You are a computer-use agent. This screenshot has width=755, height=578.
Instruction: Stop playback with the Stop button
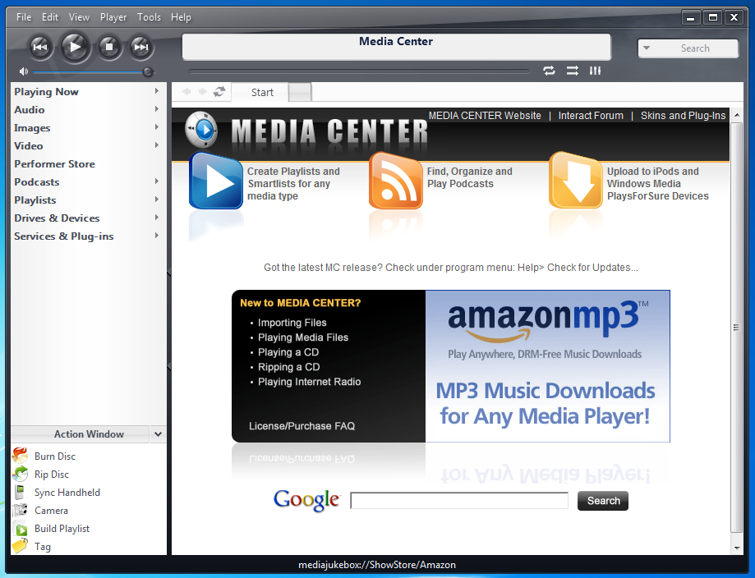109,47
